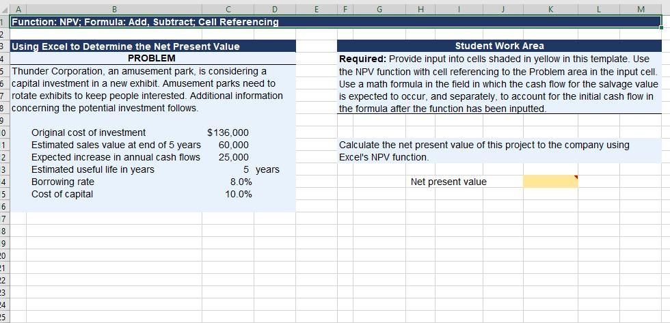Select column K header
Viewport: 670px width, 323px height.
click(x=550, y=8)
